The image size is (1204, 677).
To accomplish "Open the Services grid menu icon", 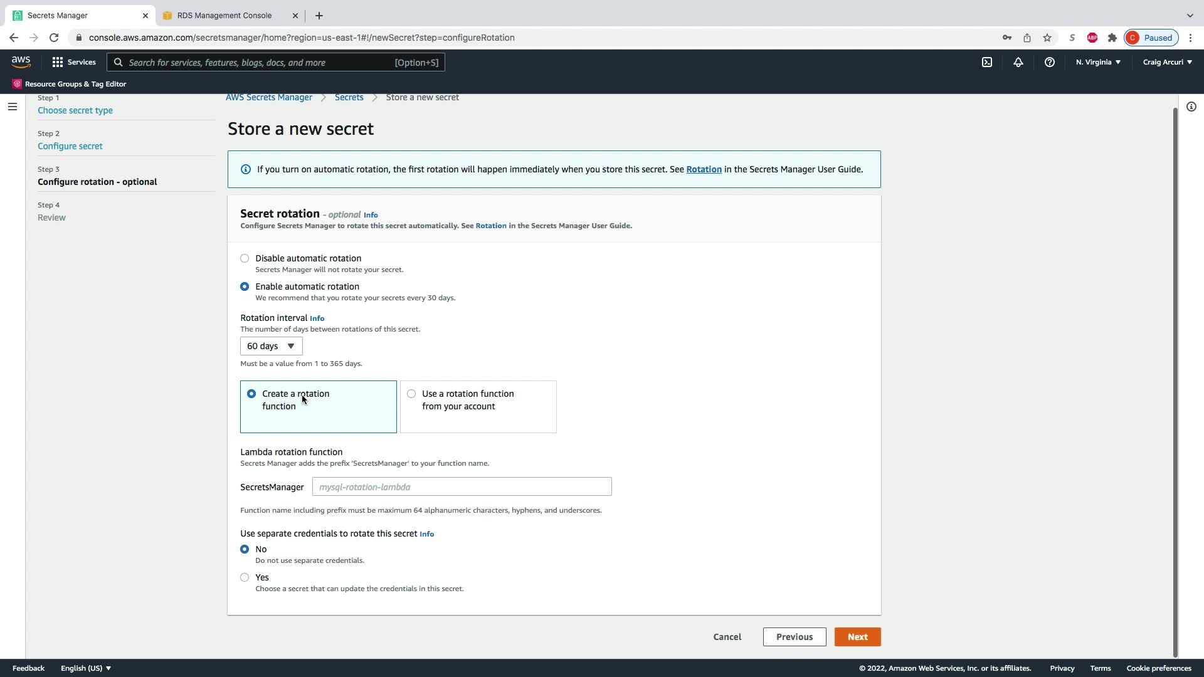I will [x=58, y=62].
